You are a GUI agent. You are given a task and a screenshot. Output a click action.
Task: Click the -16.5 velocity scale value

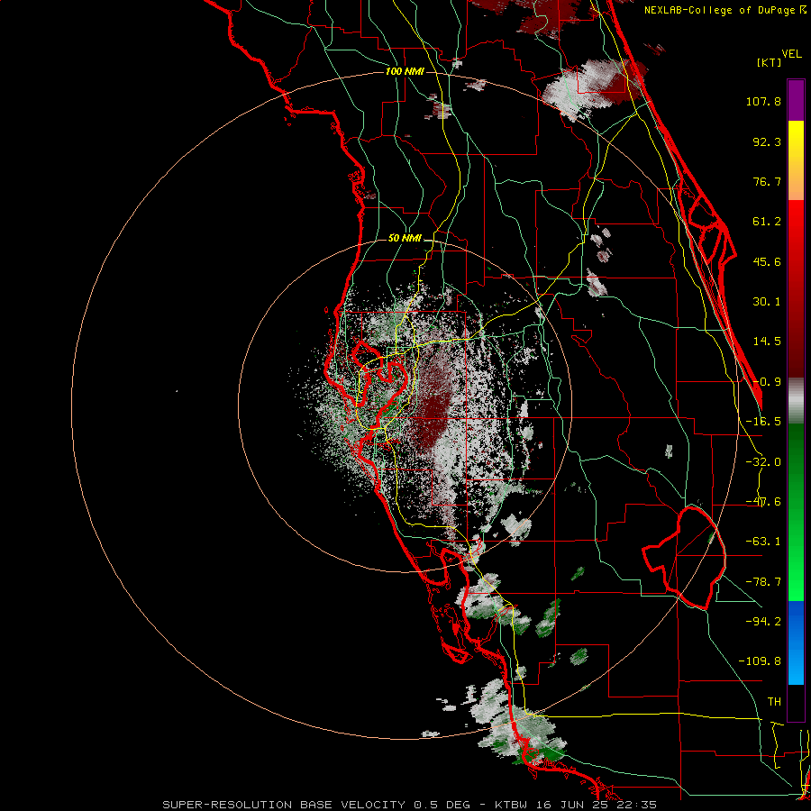(763, 422)
